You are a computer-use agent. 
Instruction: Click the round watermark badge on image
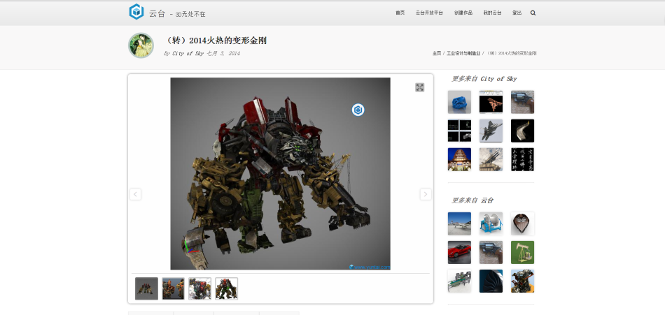(358, 110)
